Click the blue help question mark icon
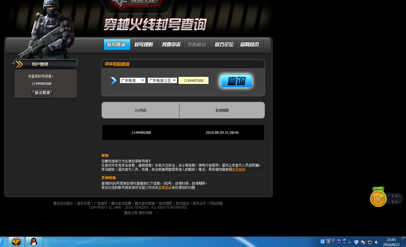Screen dimensions: 406x247 tap(338, 241)
